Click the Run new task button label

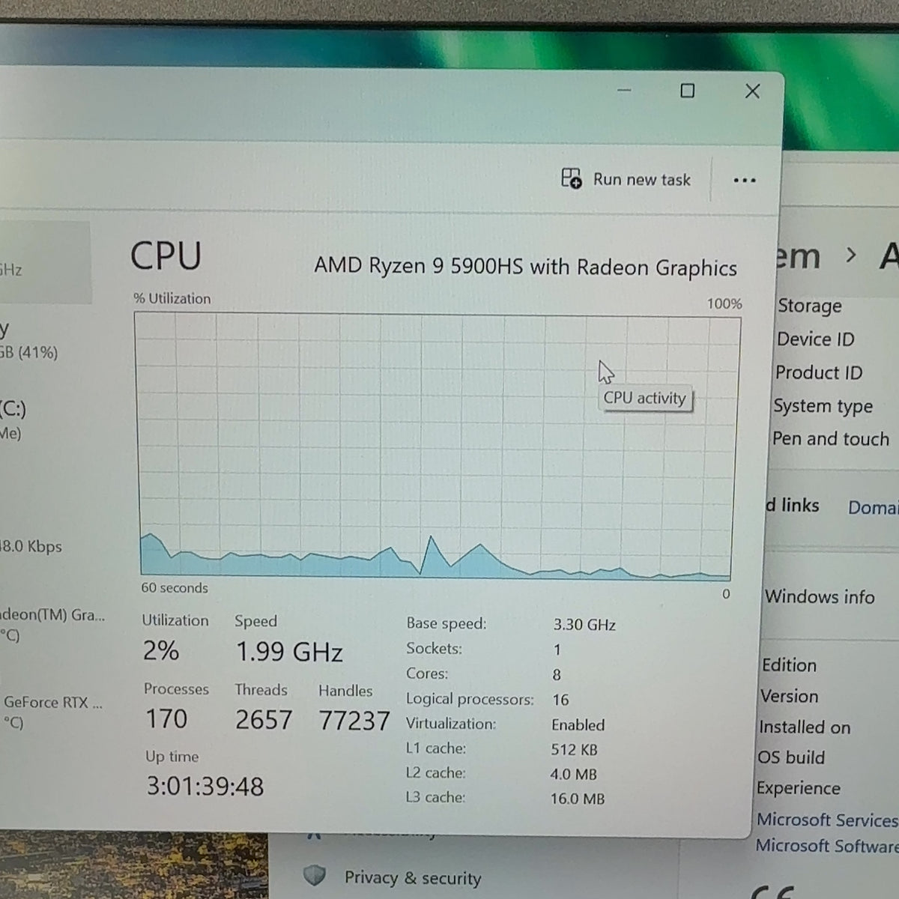point(642,180)
